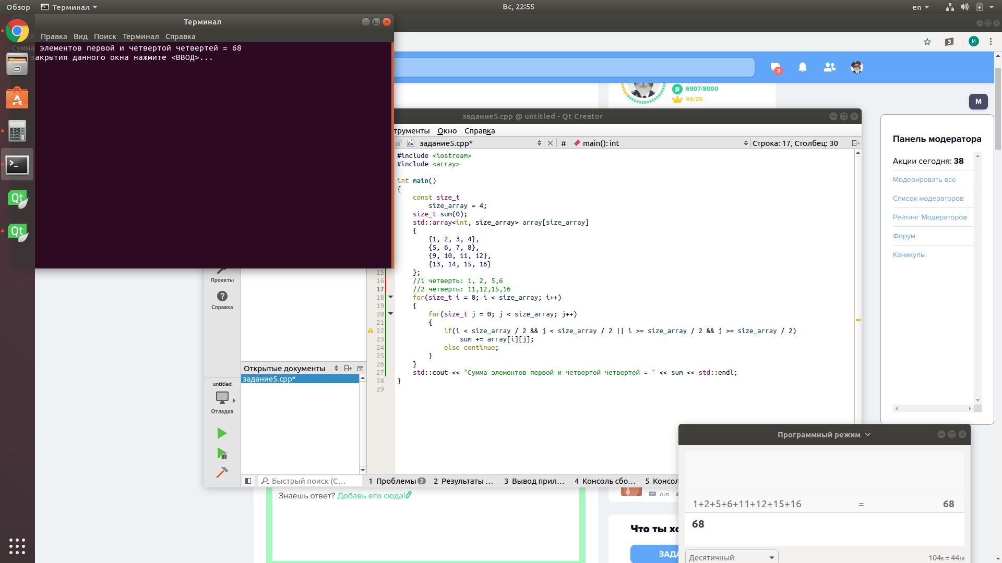Toggle the Qt Creator left sidebar visibility
Viewport: 1002px width, 563px height.
click(248, 481)
